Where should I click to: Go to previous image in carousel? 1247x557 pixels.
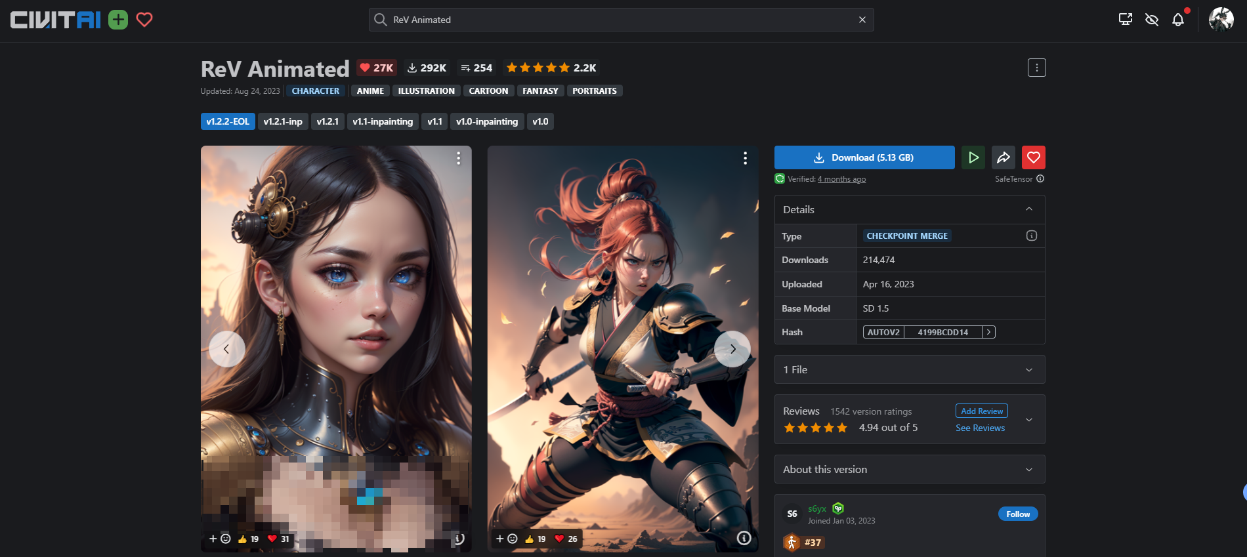click(227, 349)
